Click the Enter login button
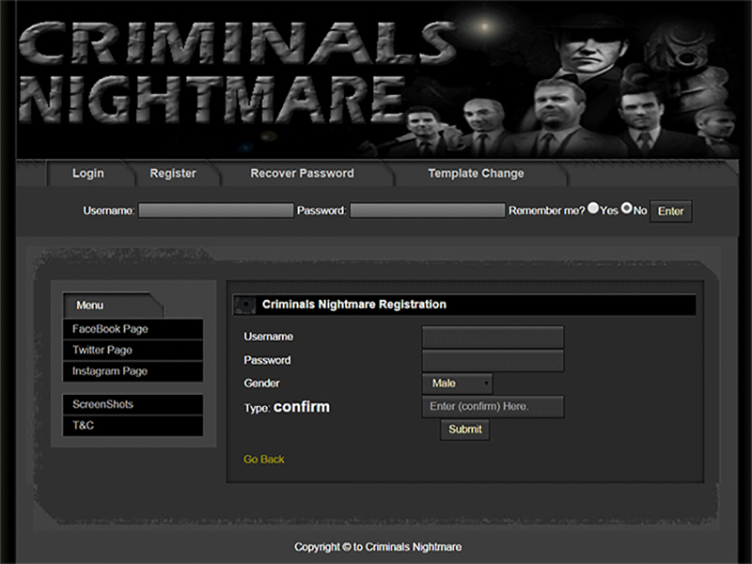This screenshot has width=752, height=564. (670, 211)
